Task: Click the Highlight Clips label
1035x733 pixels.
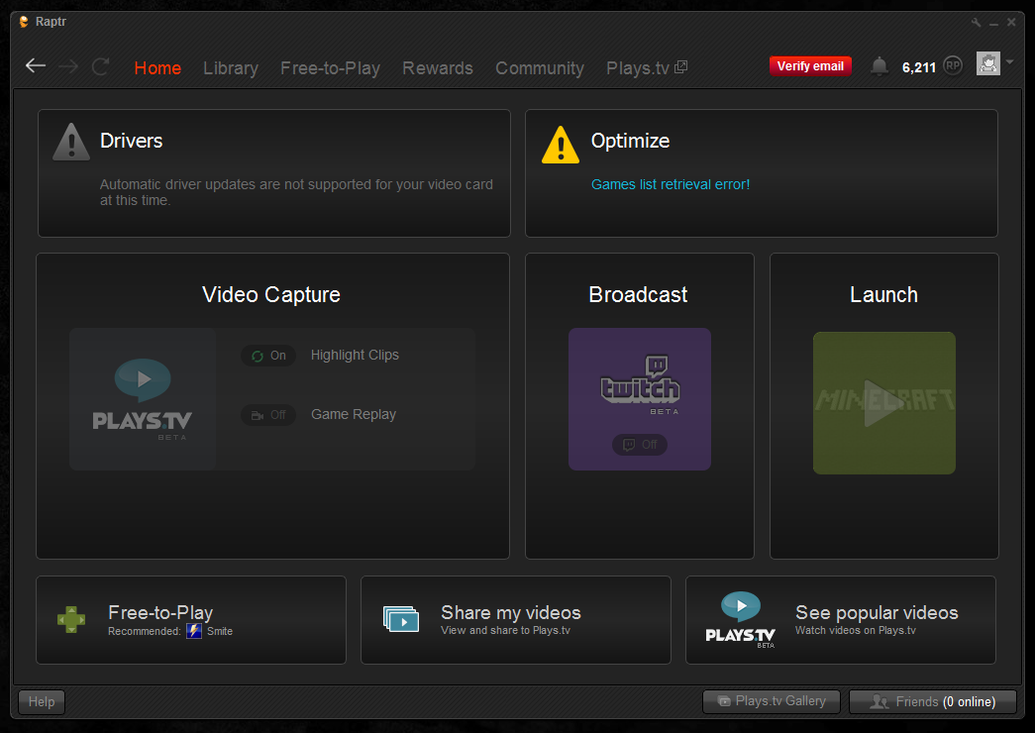Action: [x=355, y=356]
